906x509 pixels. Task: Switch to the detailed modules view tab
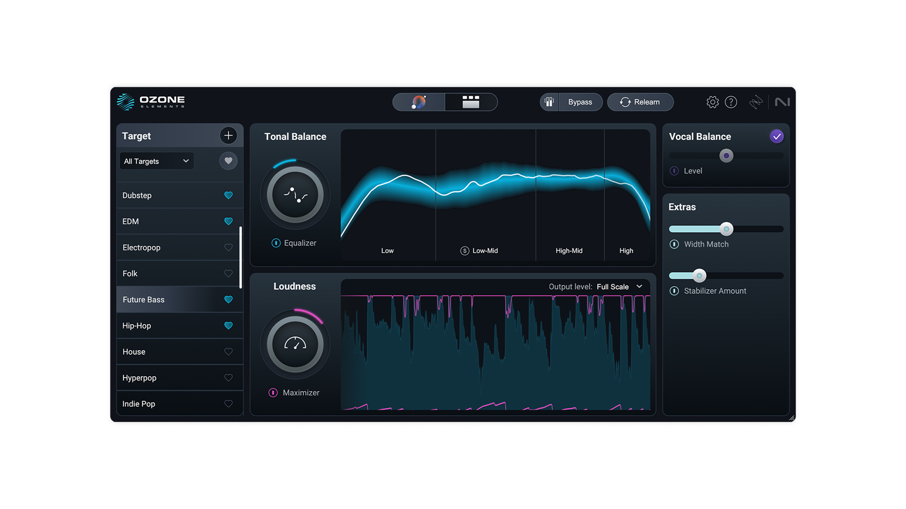(471, 102)
